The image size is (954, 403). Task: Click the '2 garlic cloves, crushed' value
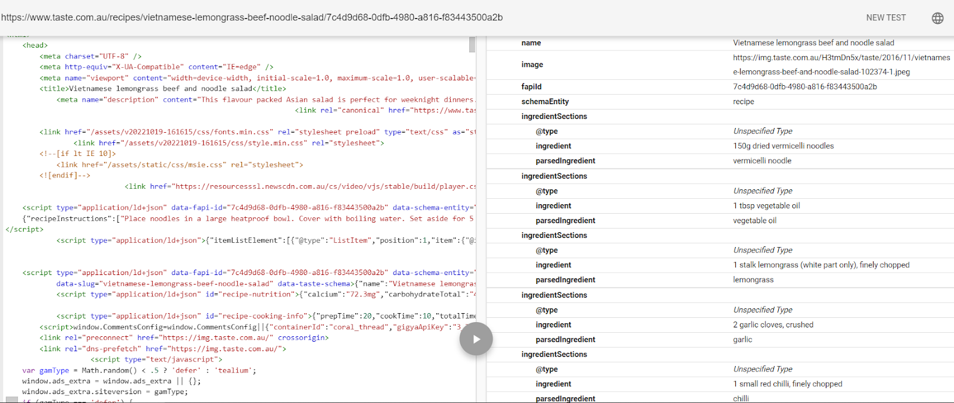[773, 325]
